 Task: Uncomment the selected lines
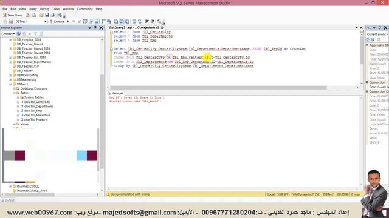click(x=140, y=22)
